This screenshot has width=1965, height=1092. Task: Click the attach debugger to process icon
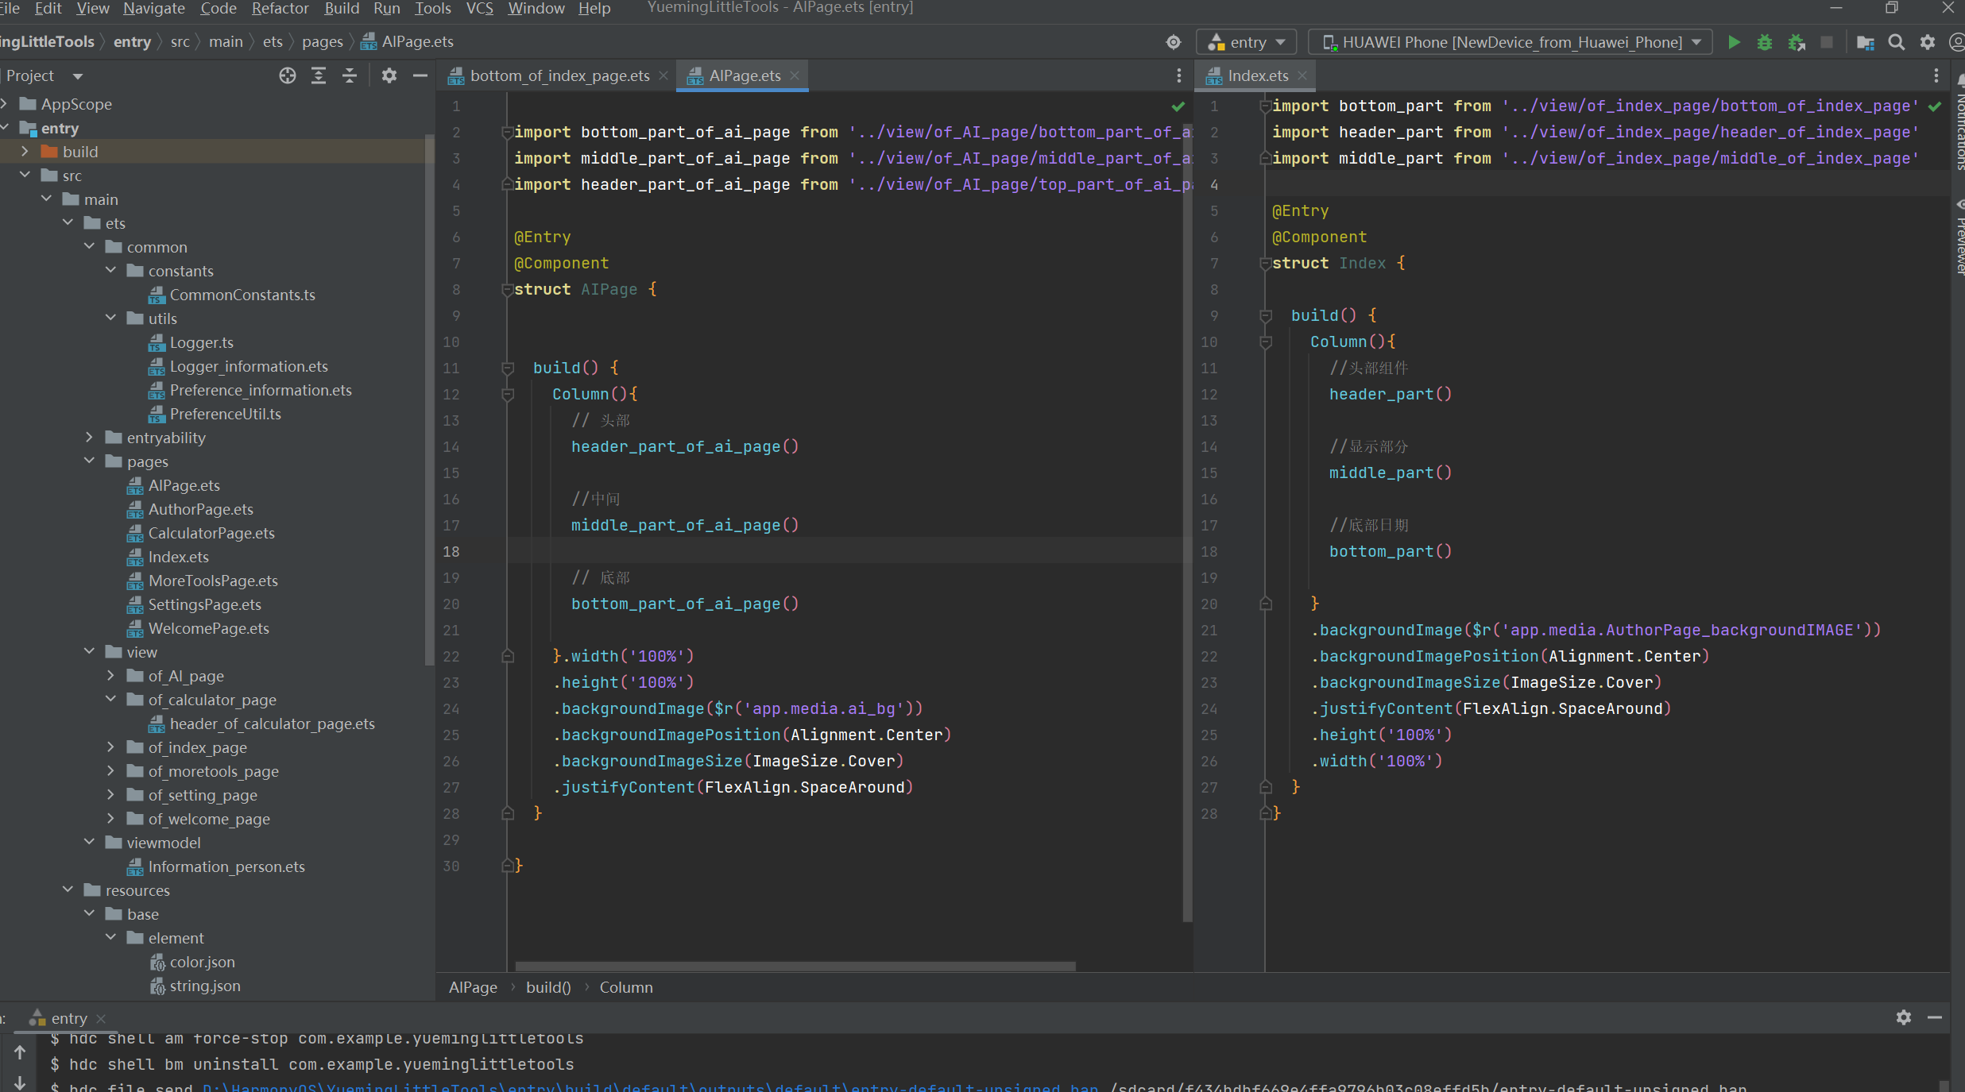coord(1796,42)
